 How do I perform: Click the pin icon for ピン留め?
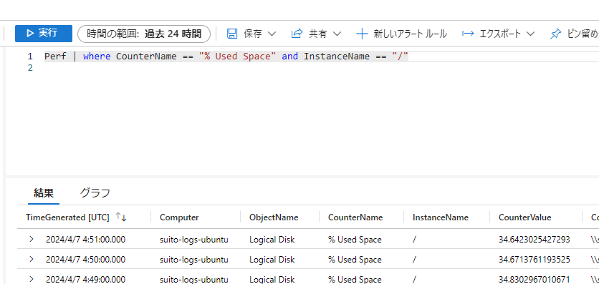[x=555, y=34]
